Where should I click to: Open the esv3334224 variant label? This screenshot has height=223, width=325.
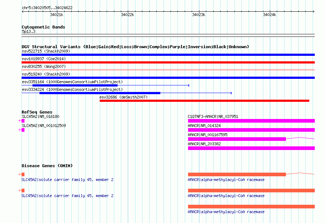pyautogui.click(x=72, y=89)
